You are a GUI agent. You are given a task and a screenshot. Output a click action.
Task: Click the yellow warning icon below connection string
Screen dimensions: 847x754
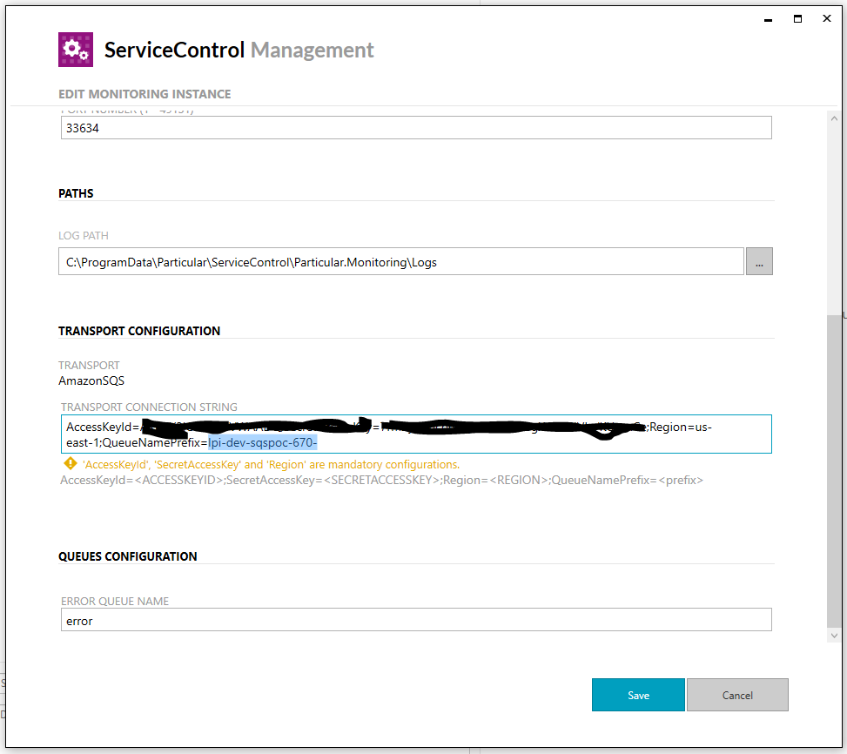click(71, 463)
